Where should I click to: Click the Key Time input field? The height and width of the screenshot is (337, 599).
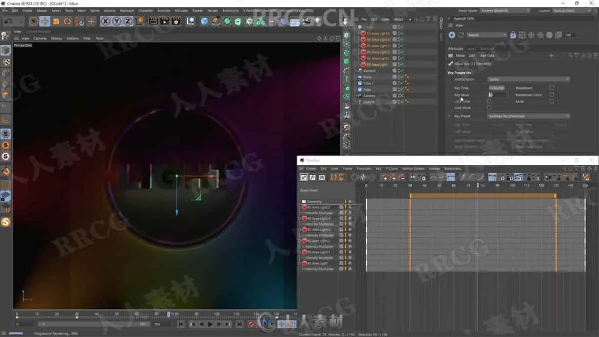pyautogui.click(x=497, y=88)
